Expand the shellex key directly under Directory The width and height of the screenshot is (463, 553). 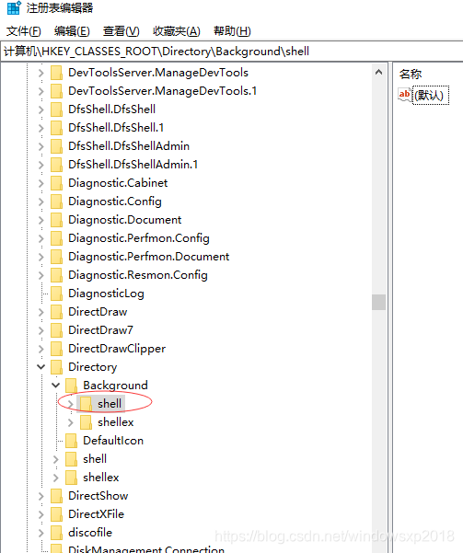tap(56, 478)
